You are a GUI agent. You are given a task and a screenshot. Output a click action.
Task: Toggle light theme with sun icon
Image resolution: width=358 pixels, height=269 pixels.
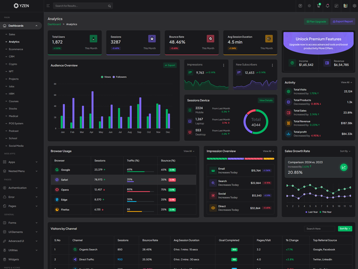(309, 6)
